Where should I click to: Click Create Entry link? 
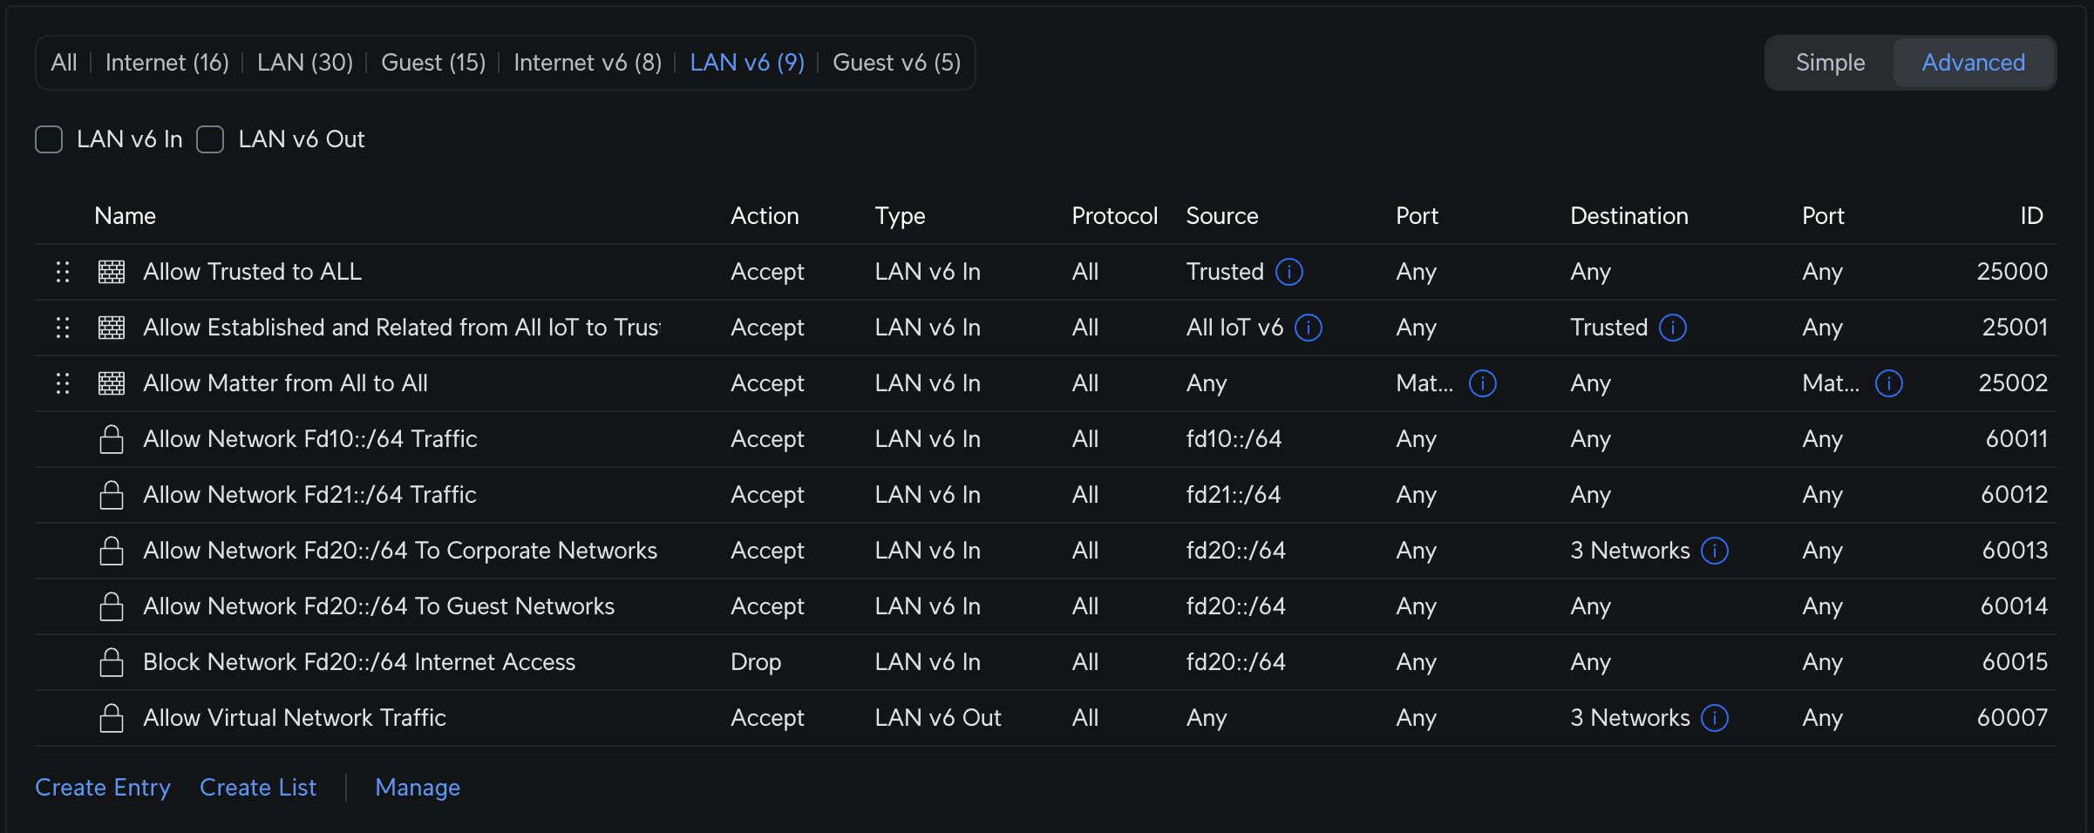(103, 788)
